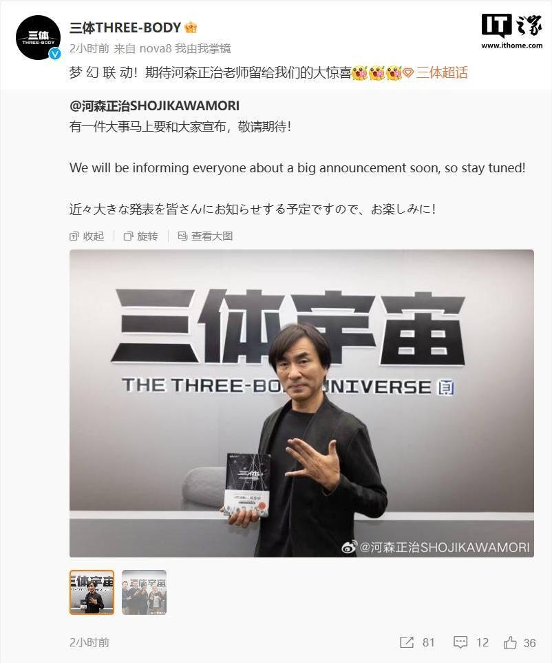Click the crown membership badge beside username
Image resolution: width=552 pixels, height=663 pixels.
tap(191, 28)
